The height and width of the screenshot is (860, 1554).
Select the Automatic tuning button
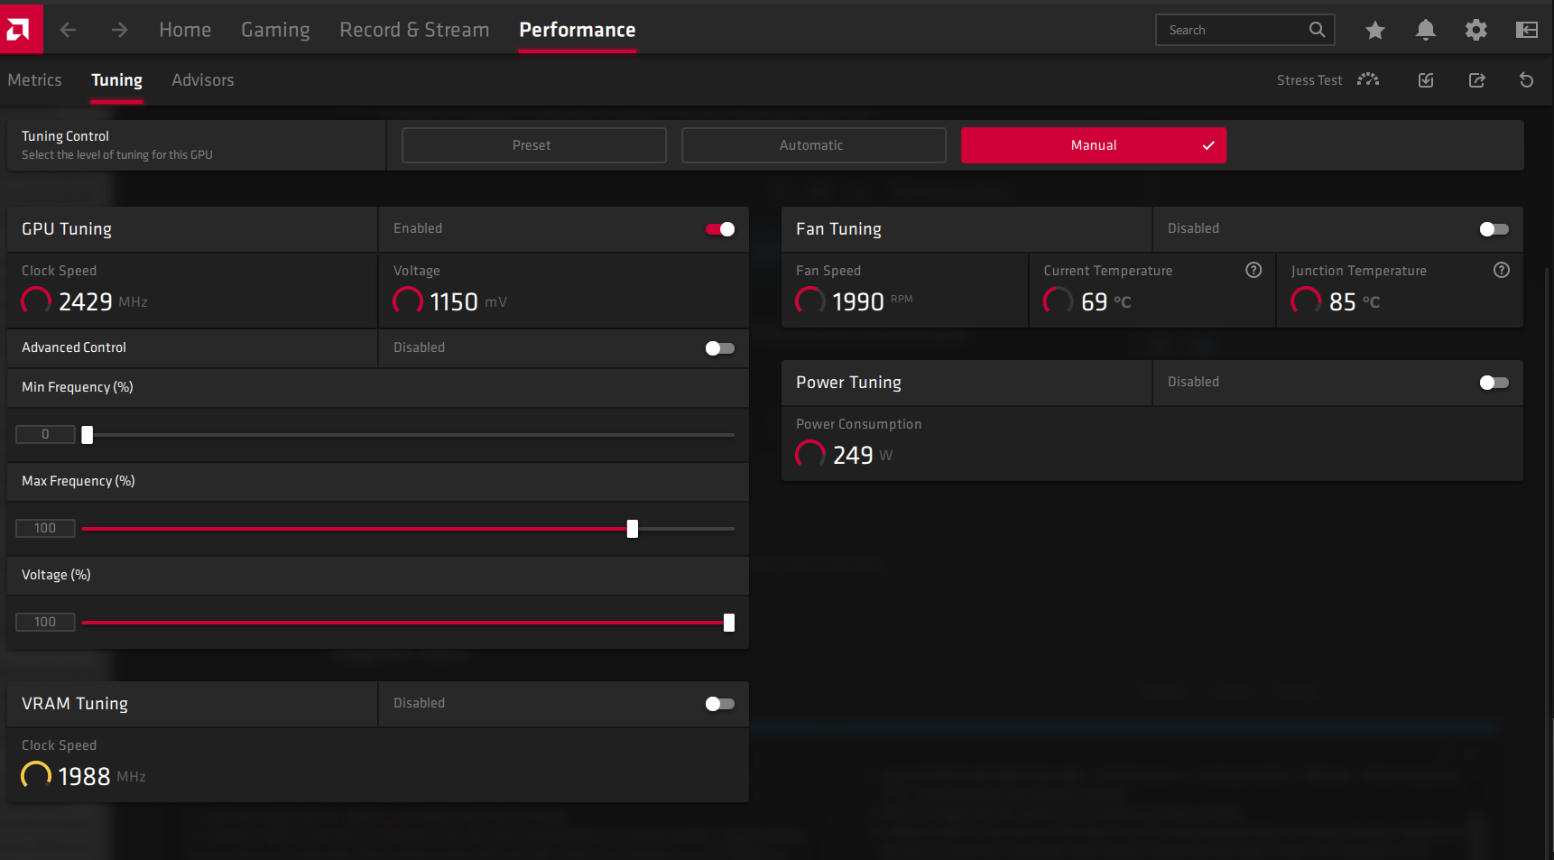click(x=813, y=145)
